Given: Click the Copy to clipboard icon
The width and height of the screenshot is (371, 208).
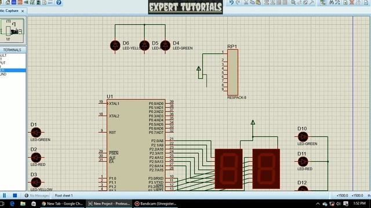Looking at the screenshot, I should point(252,2).
